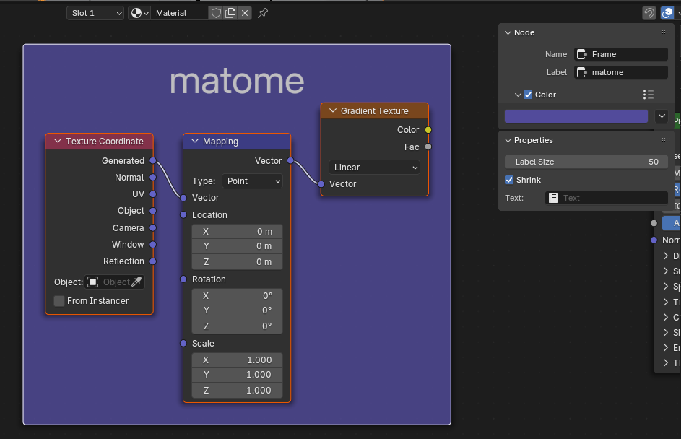This screenshot has width=681, height=439.
Task: Click the yellow Color output socket
Action: tap(428, 130)
